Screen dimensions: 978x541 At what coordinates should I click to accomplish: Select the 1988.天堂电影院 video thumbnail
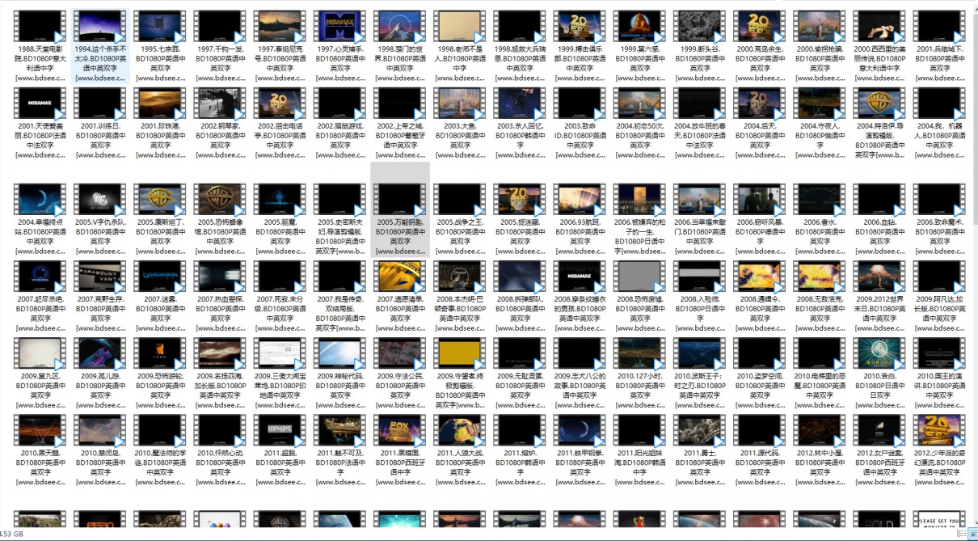pos(40,27)
